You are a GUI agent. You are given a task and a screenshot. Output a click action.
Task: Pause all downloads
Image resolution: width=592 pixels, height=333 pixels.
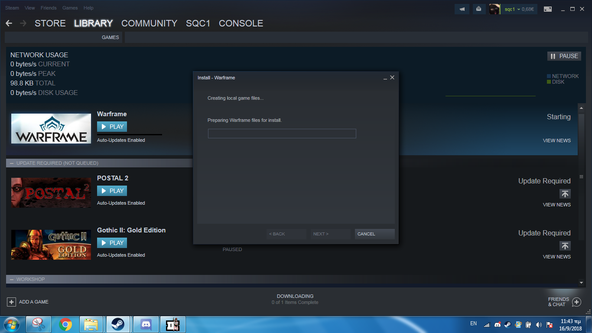pos(564,56)
